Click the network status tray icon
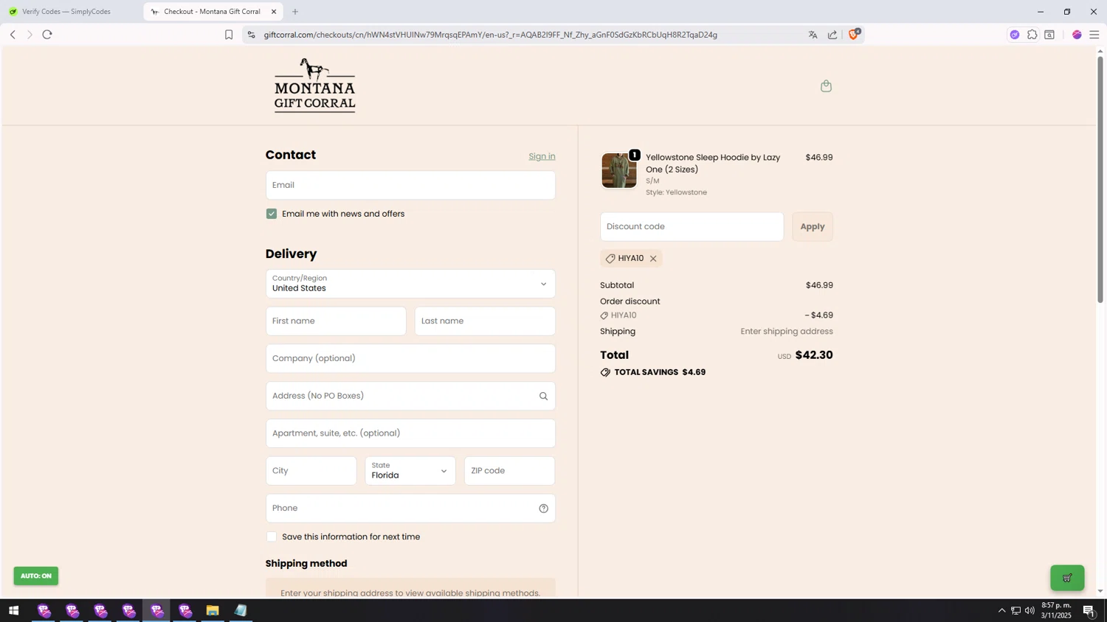The width and height of the screenshot is (1107, 622). tap(1015, 611)
